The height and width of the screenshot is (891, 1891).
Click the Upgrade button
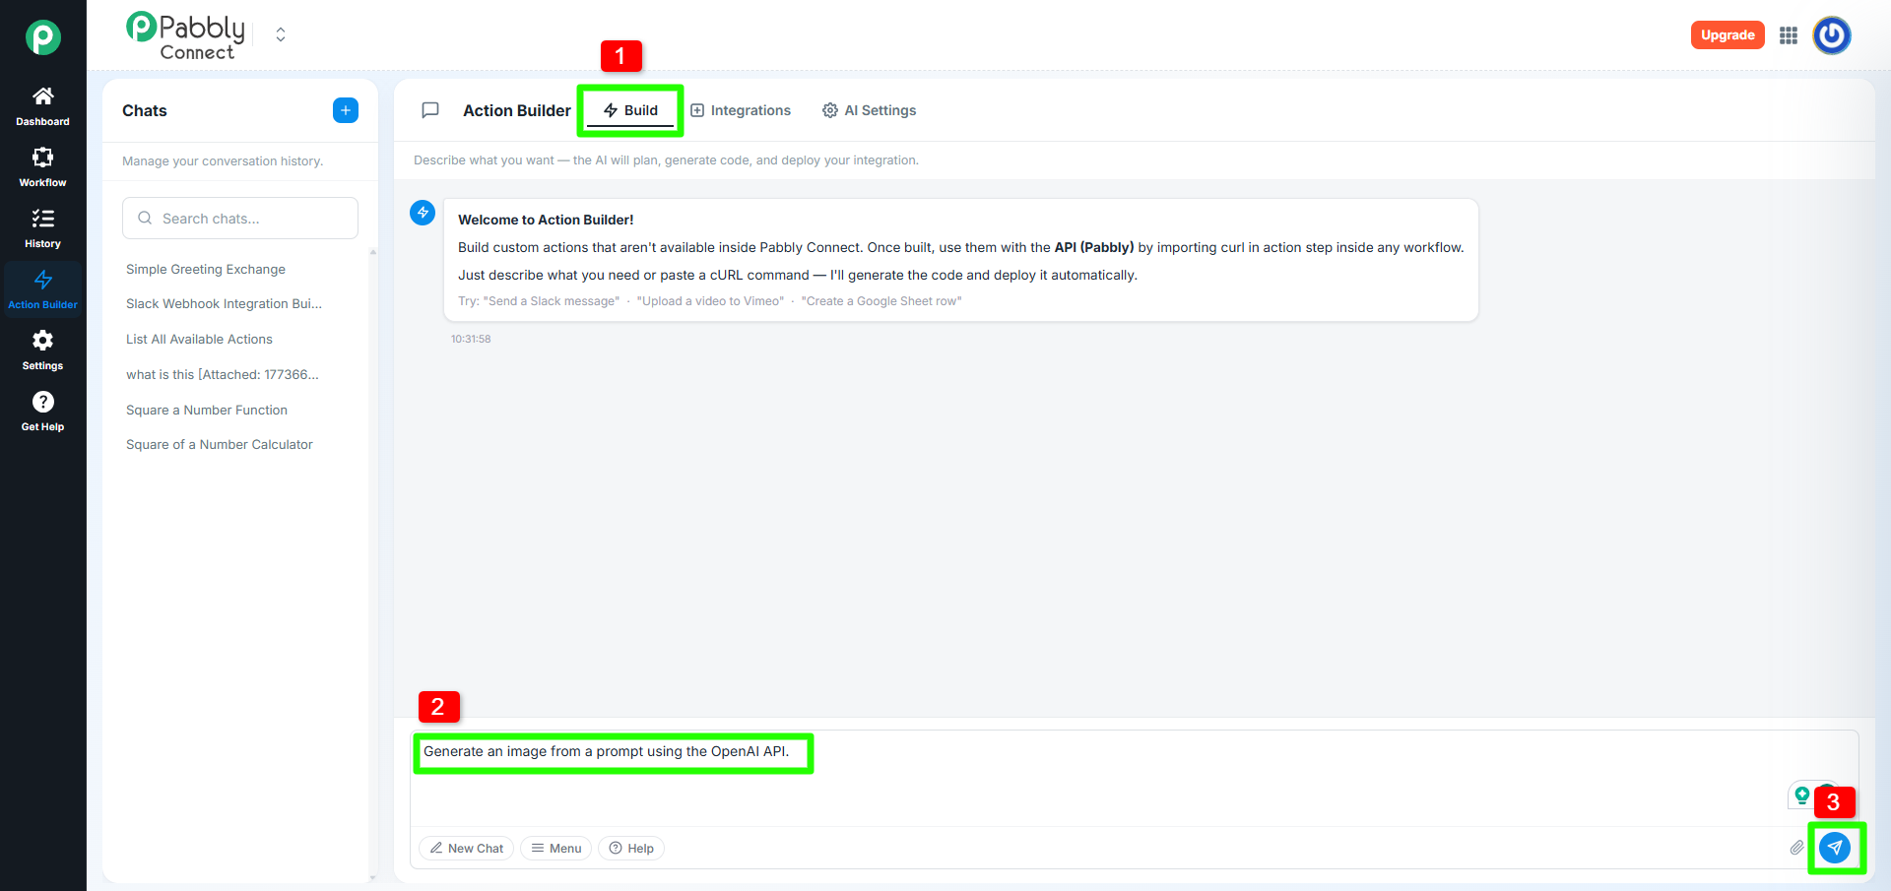1727,35
